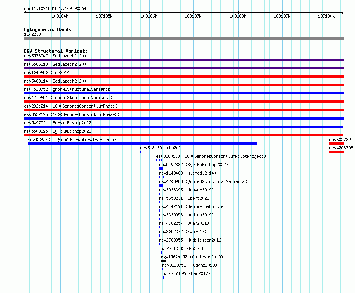
Task: Click the gray 11q22.3 cytogenetic band bar
Action: [x=183, y=39]
